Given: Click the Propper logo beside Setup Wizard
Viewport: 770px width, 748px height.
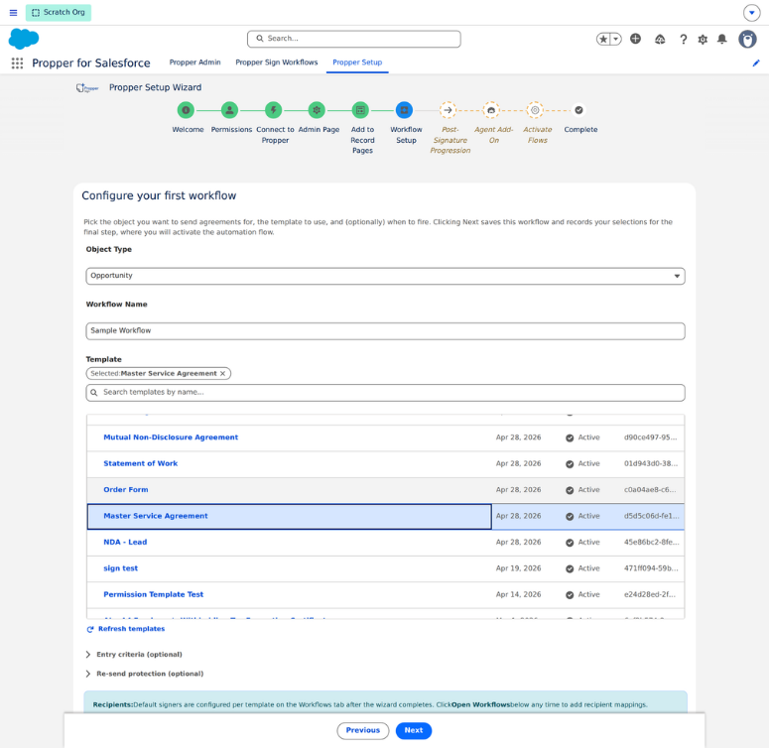Looking at the screenshot, I should point(87,88).
